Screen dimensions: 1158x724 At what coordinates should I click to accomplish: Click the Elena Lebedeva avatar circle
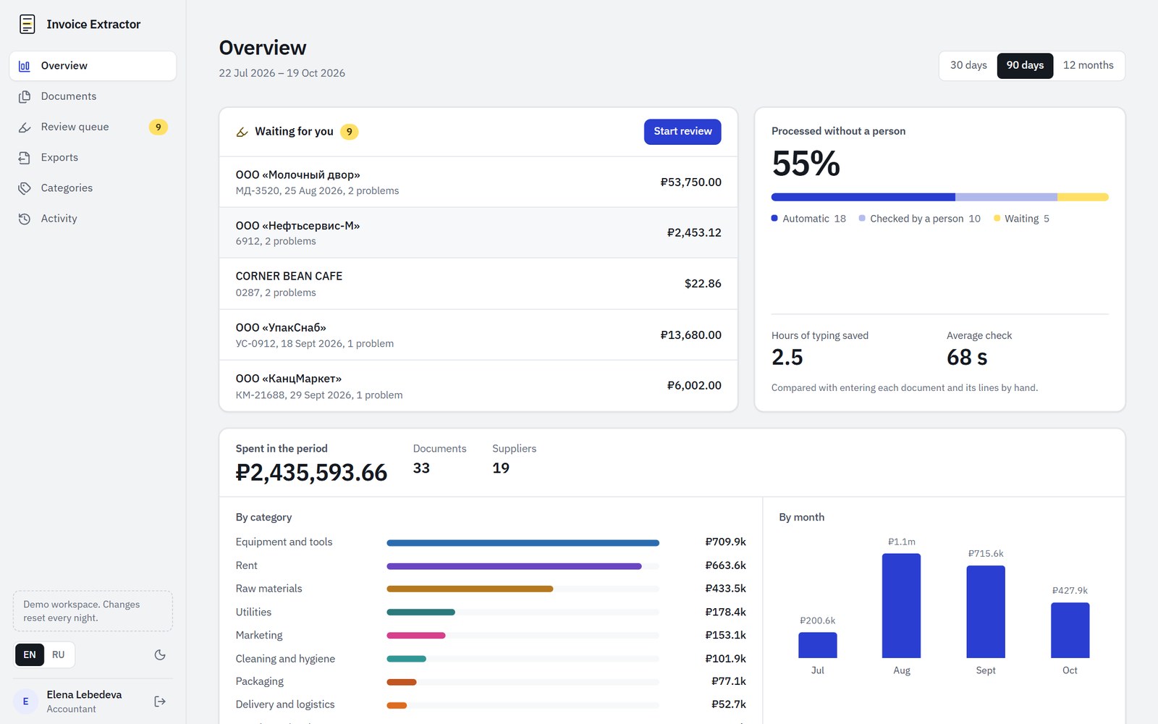click(26, 701)
